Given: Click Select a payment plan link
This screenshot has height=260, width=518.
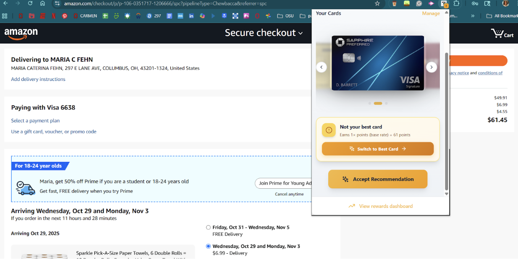Looking at the screenshot, I should (x=35, y=121).
